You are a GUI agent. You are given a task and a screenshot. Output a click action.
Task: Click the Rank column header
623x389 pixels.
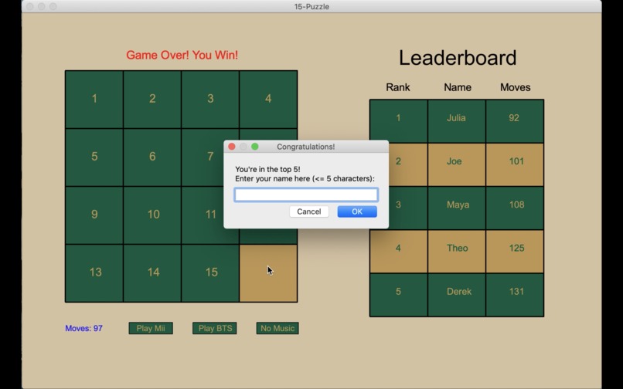(398, 87)
